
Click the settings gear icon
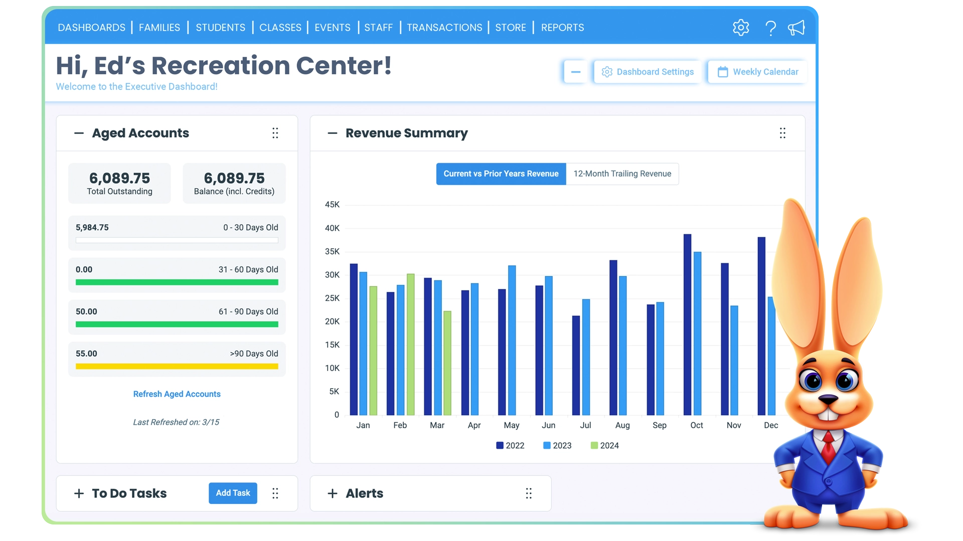(741, 28)
